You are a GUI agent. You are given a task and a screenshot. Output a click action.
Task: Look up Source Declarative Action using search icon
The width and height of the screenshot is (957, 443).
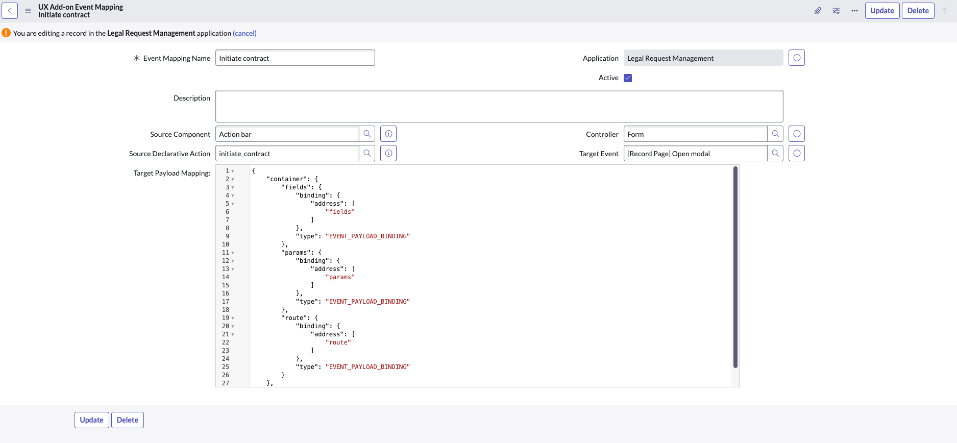click(367, 153)
